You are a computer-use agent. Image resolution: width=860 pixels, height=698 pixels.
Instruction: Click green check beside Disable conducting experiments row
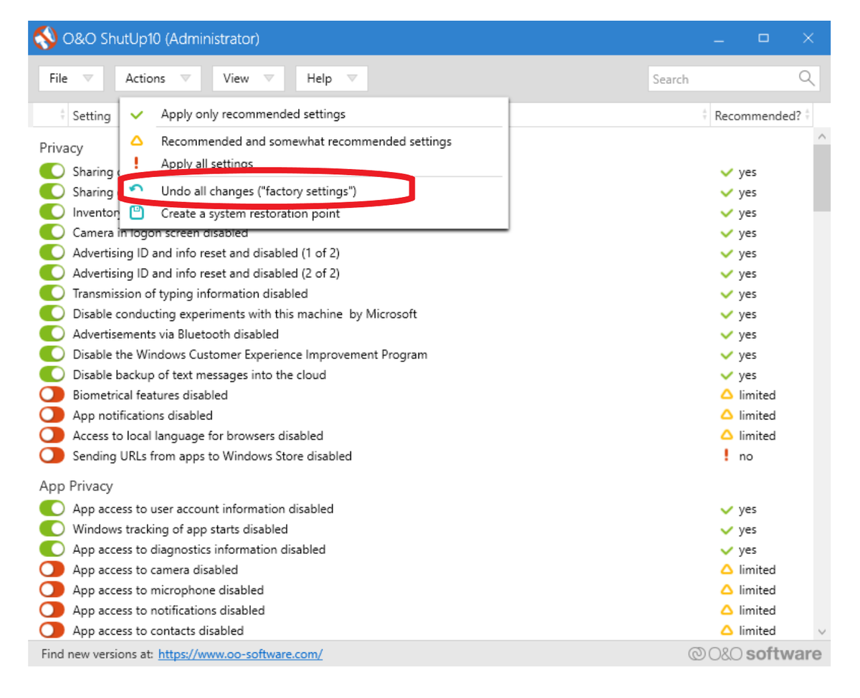[727, 315]
